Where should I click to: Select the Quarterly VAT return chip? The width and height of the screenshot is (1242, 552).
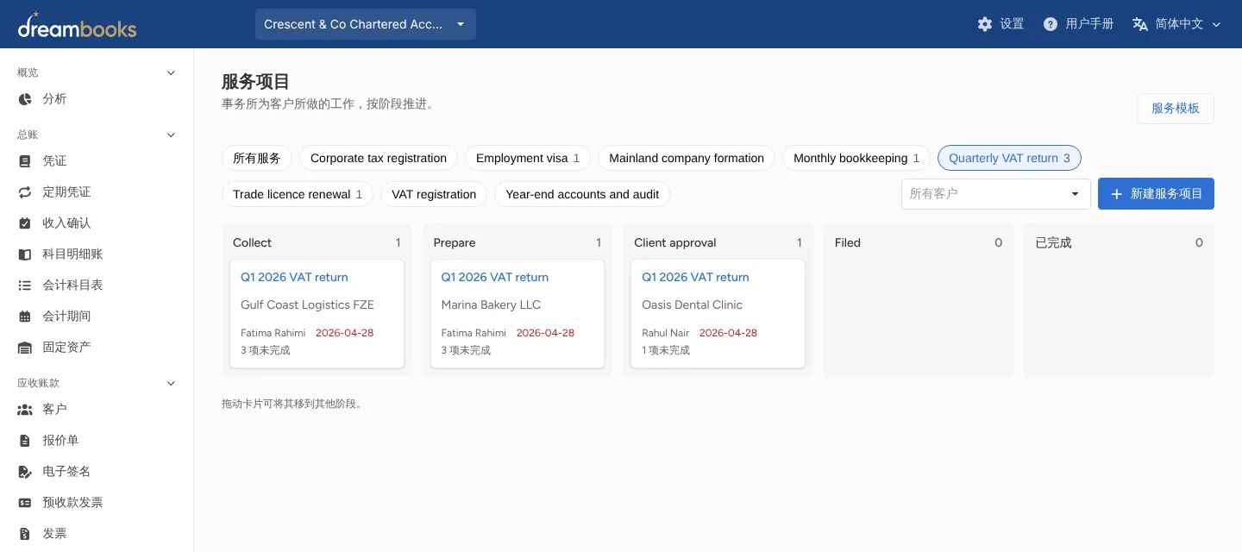pos(1009,158)
